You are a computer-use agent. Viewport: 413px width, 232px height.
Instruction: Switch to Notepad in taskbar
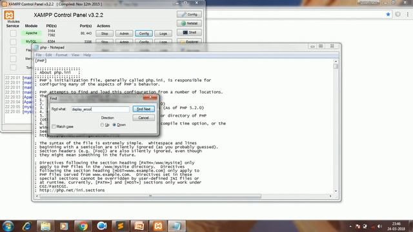(177, 226)
